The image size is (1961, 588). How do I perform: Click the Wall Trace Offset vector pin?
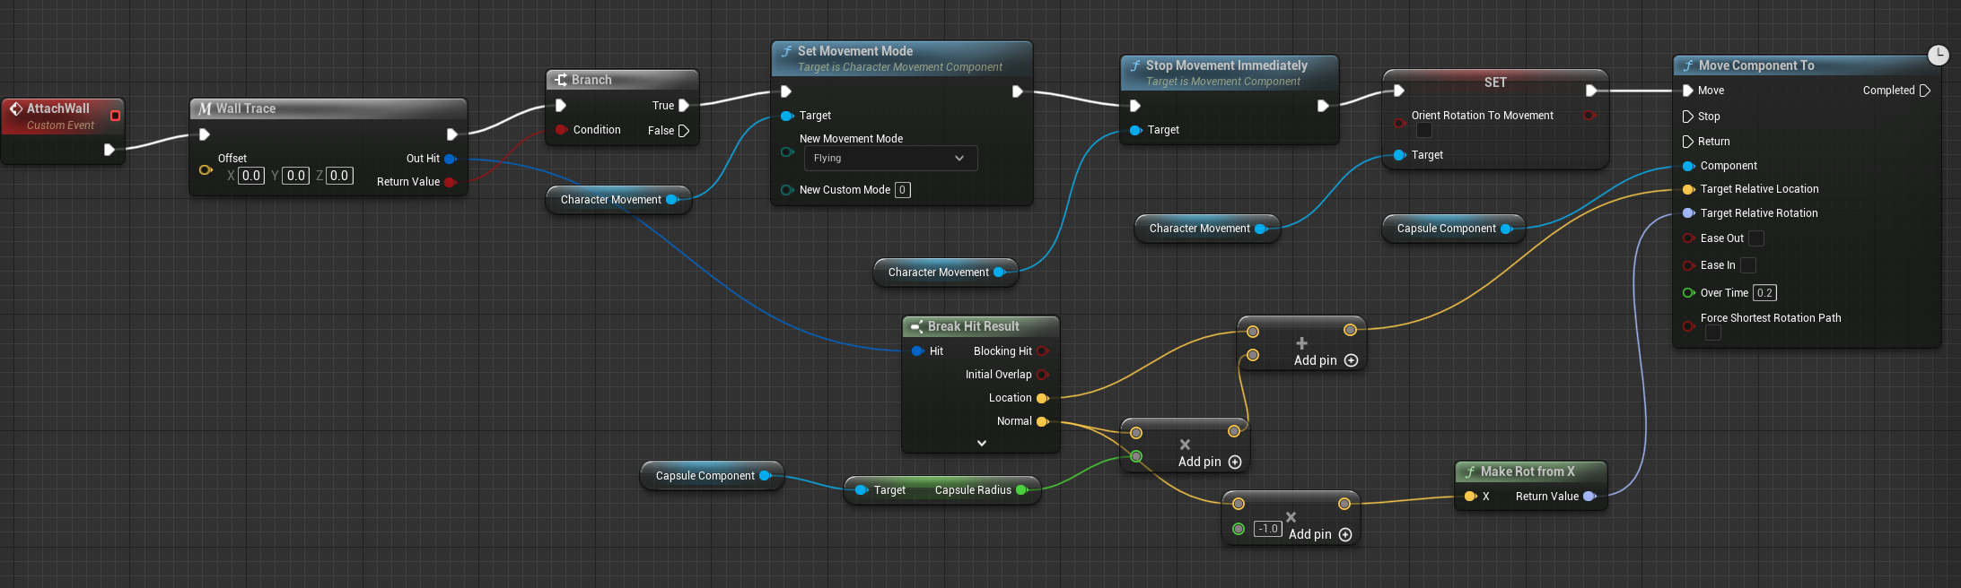[x=206, y=169]
